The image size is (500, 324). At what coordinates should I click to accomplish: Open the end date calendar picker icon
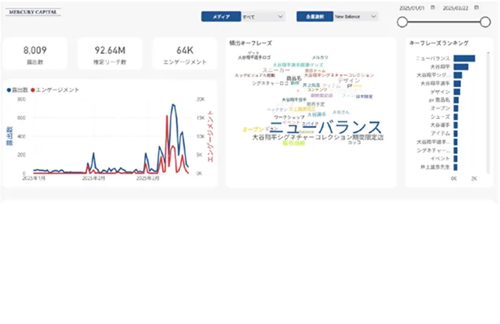click(477, 7)
